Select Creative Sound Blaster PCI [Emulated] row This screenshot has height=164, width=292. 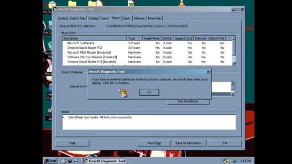point(147,62)
